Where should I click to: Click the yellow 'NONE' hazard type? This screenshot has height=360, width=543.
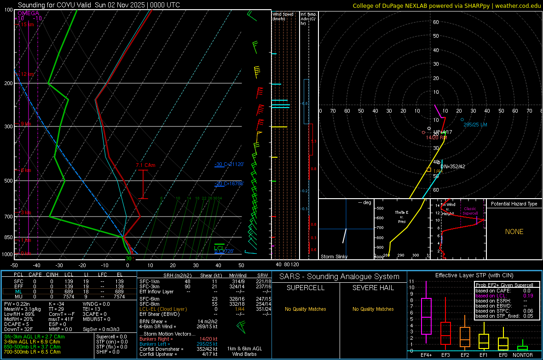[514, 232]
